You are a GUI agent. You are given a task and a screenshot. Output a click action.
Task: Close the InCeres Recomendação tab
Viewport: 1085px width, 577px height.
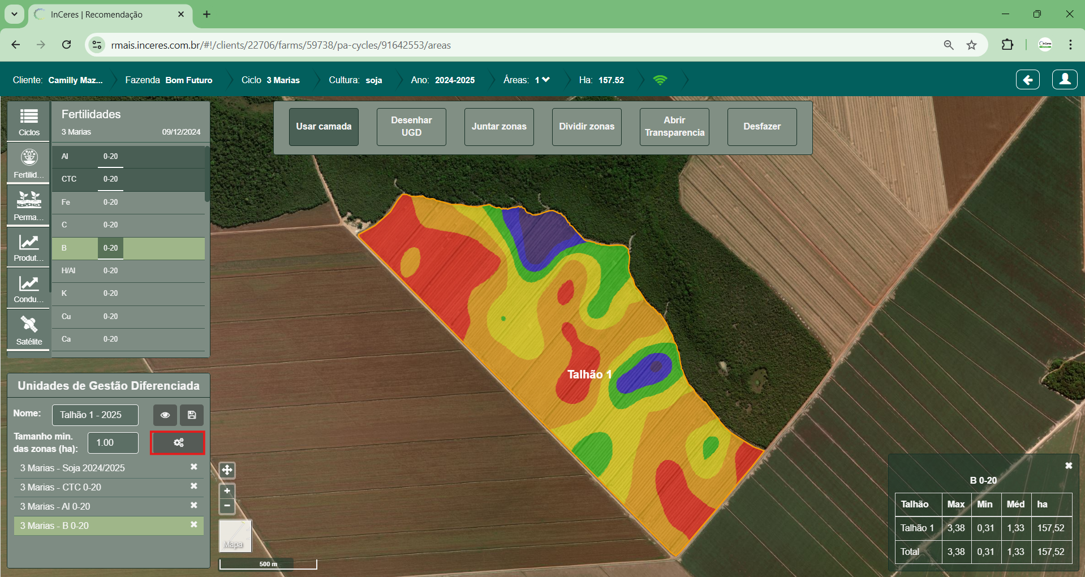point(181,14)
